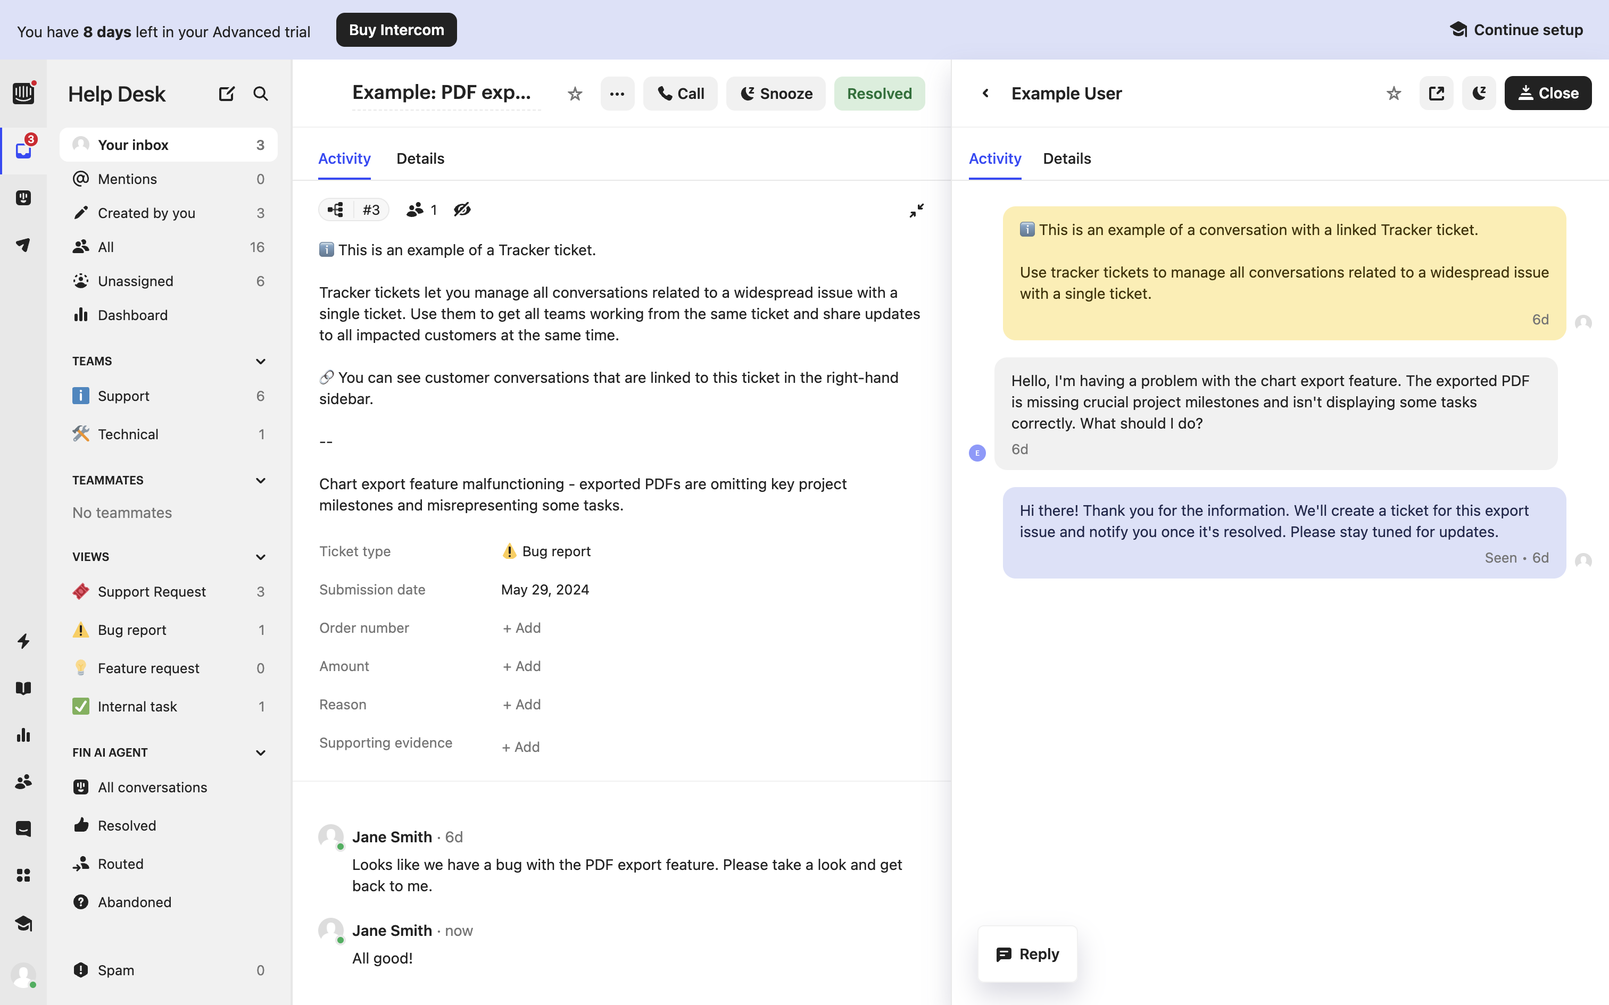1609x1005 pixels.
Task: Click the Intercom logo icon
Action: coord(23,93)
